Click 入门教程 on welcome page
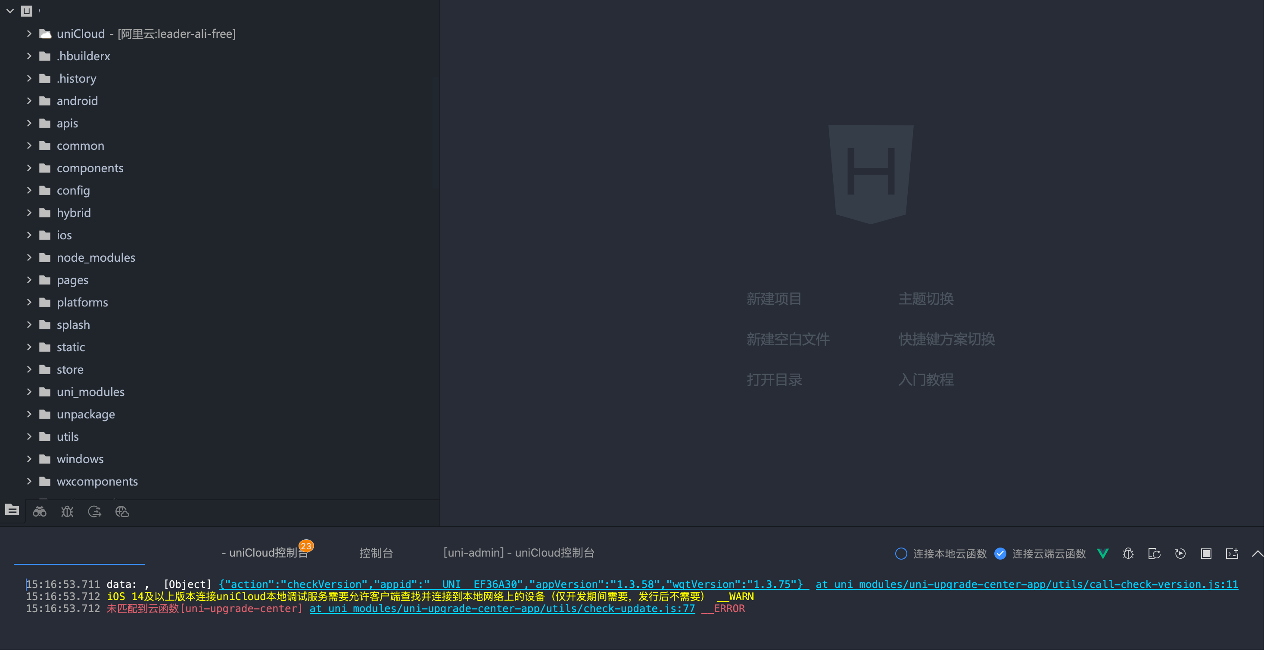 tap(926, 379)
